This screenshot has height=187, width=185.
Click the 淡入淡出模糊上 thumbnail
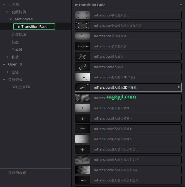click(x=82, y=108)
